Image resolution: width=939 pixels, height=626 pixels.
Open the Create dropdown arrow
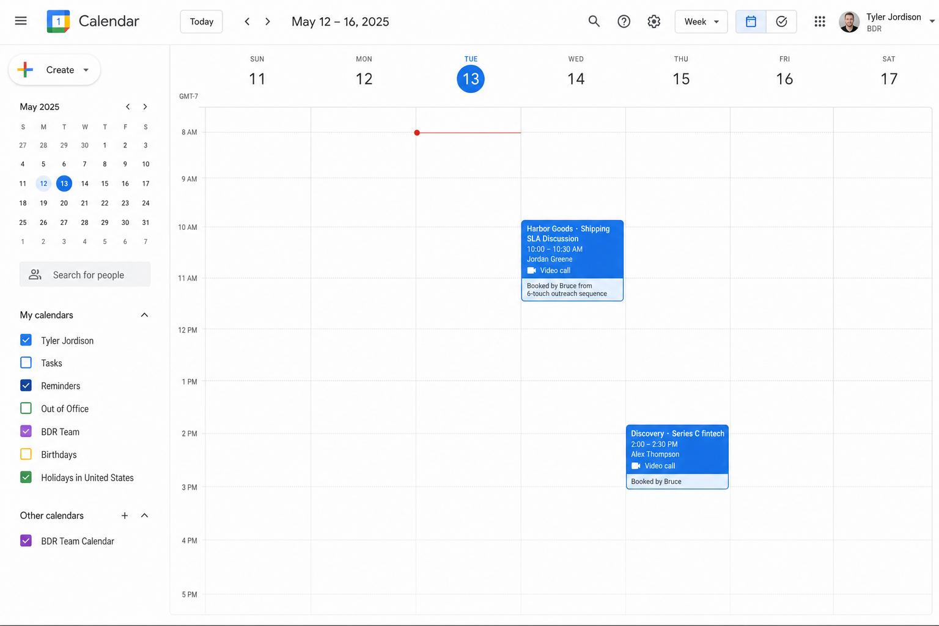[x=86, y=70]
